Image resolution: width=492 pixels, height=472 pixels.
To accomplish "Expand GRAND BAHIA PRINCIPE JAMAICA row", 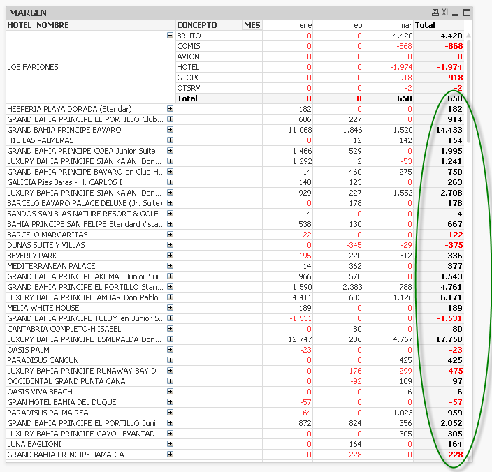I will (x=170, y=455).
